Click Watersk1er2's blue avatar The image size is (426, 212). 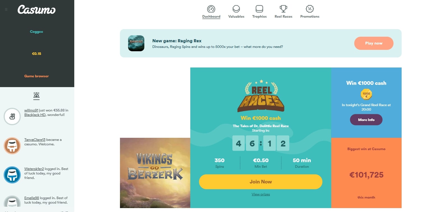click(x=12, y=175)
